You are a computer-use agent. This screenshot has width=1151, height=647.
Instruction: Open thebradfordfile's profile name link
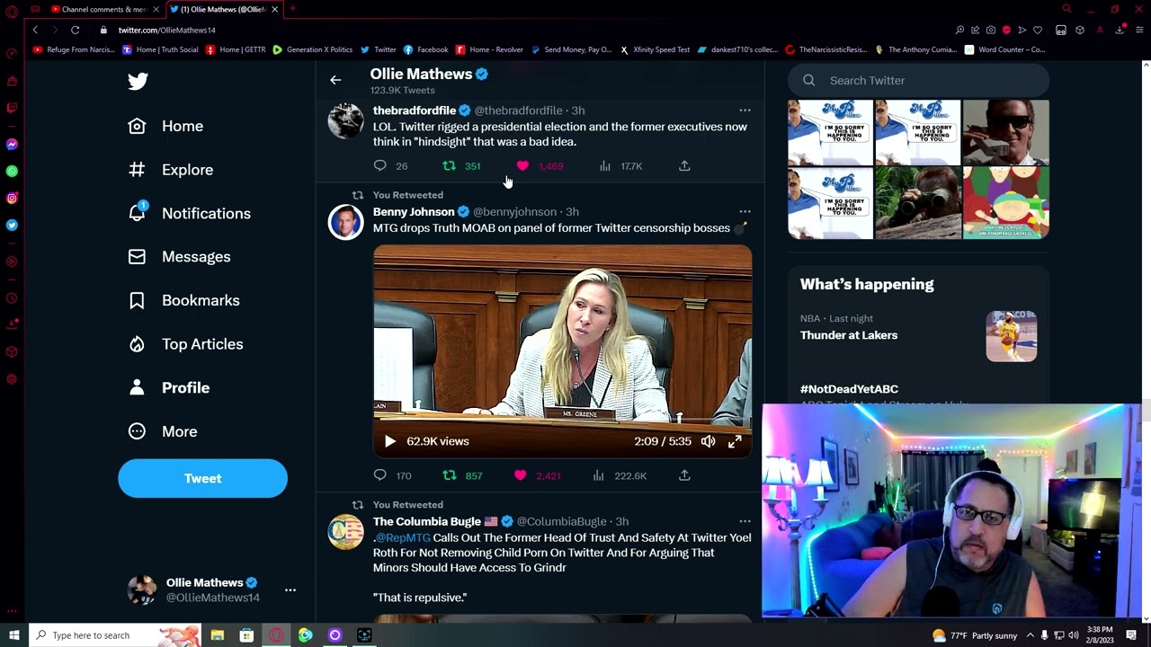click(x=415, y=111)
